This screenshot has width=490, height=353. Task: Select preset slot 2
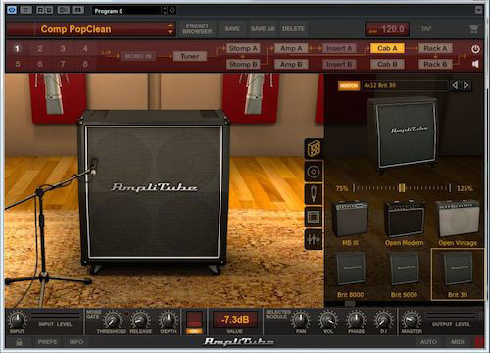coord(40,49)
